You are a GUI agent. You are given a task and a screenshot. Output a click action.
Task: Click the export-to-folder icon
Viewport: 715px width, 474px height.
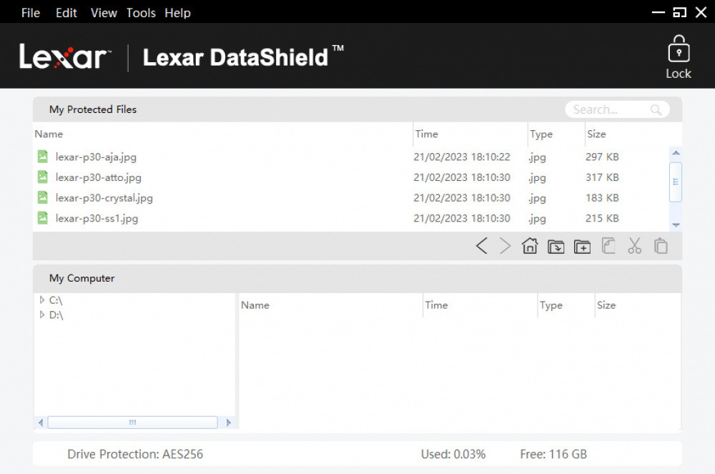pos(556,247)
